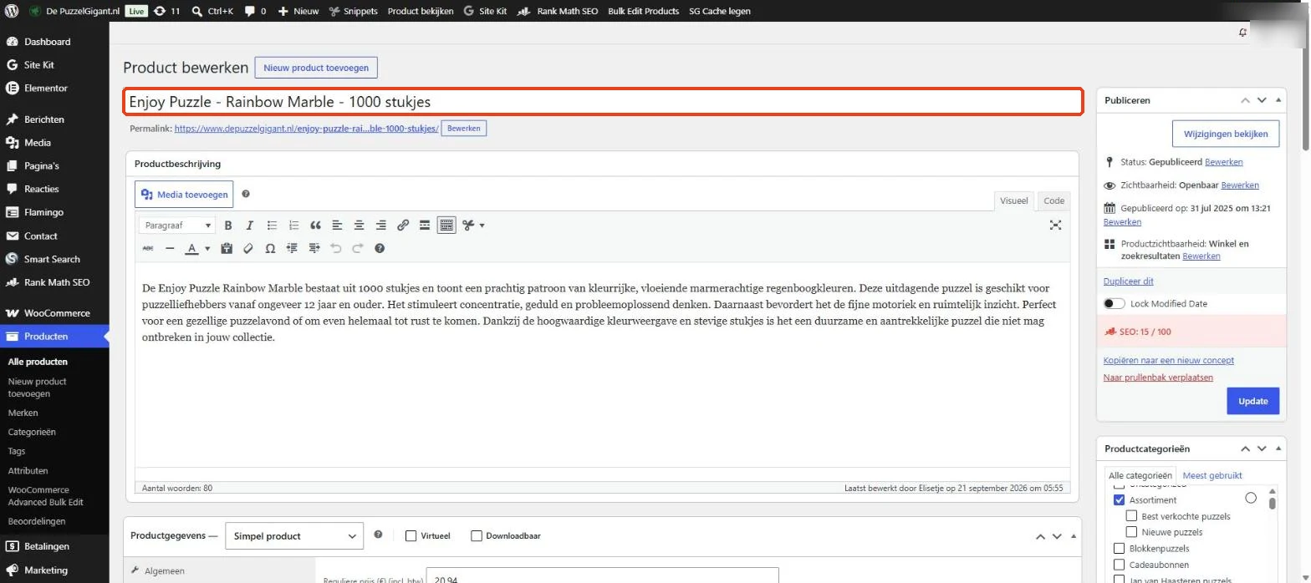Click Wijzigingen bekijken button
This screenshot has width=1311, height=583.
click(x=1226, y=134)
